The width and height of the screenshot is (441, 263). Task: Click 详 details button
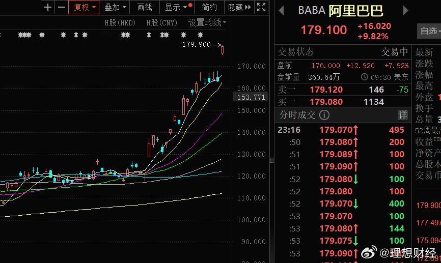pos(403,115)
